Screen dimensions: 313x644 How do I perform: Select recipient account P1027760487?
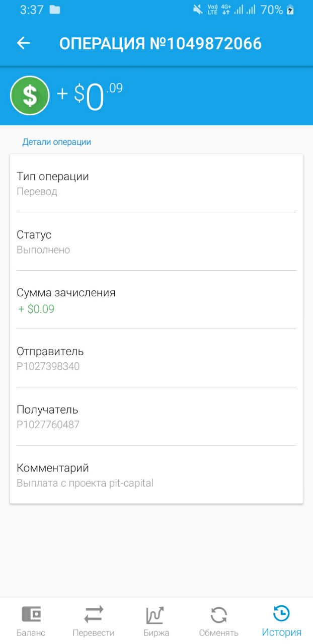[48, 425]
